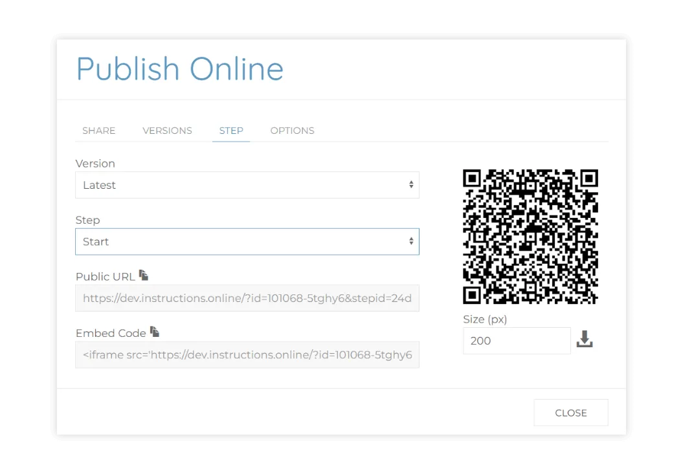
Task: Click the Version label
Action: pyautogui.click(x=95, y=164)
